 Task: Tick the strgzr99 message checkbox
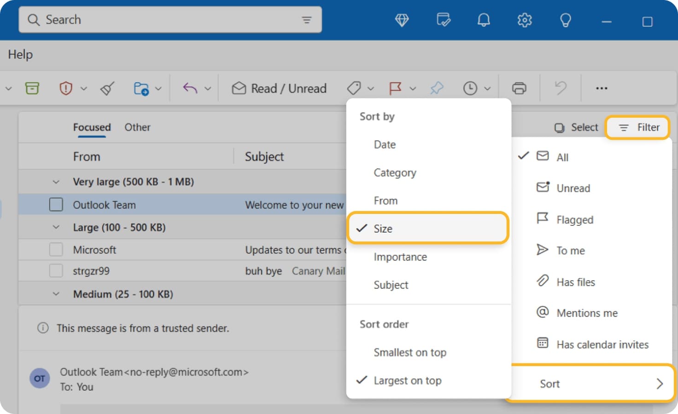point(56,270)
